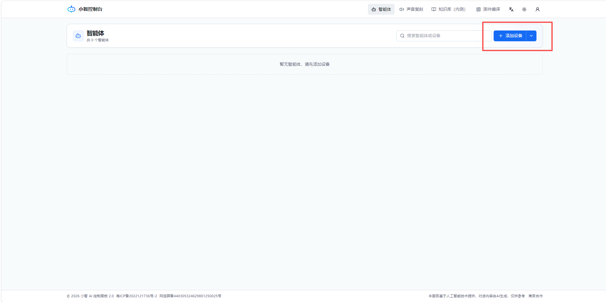
Task: Focus the 搜索智能体或设备 search field
Action: pyautogui.click(x=443, y=36)
